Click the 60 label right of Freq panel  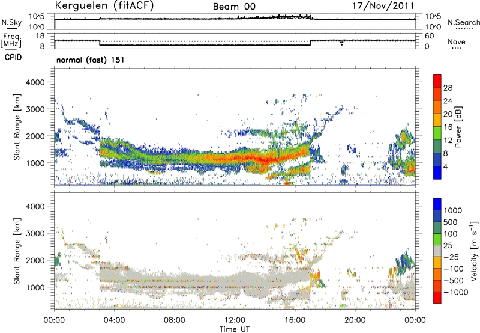tap(430, 36)
